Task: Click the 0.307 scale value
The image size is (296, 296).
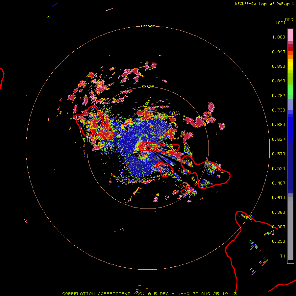Action: 279,227
